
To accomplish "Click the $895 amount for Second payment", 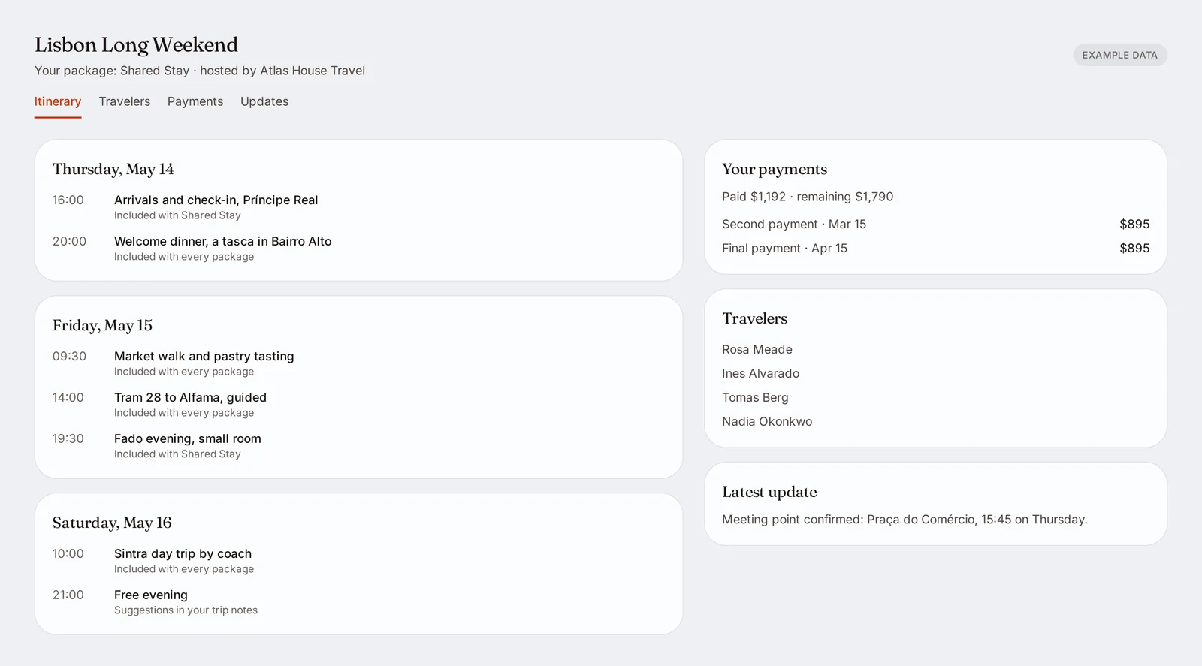I will click(x=1134, y=224).
